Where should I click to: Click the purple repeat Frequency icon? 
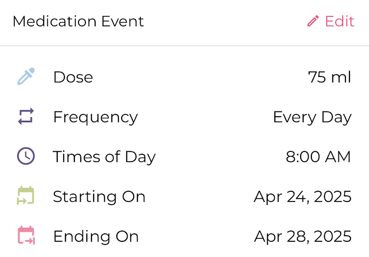(x=26, y=117)
